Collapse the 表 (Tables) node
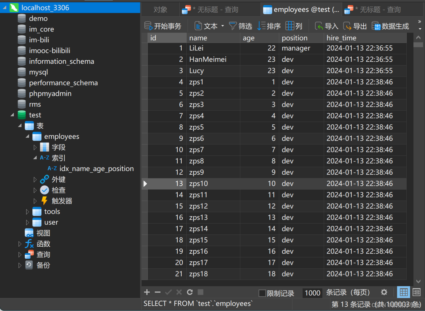Image resolution: width=425 pixels, height=311 pixels. pos(20,126)
